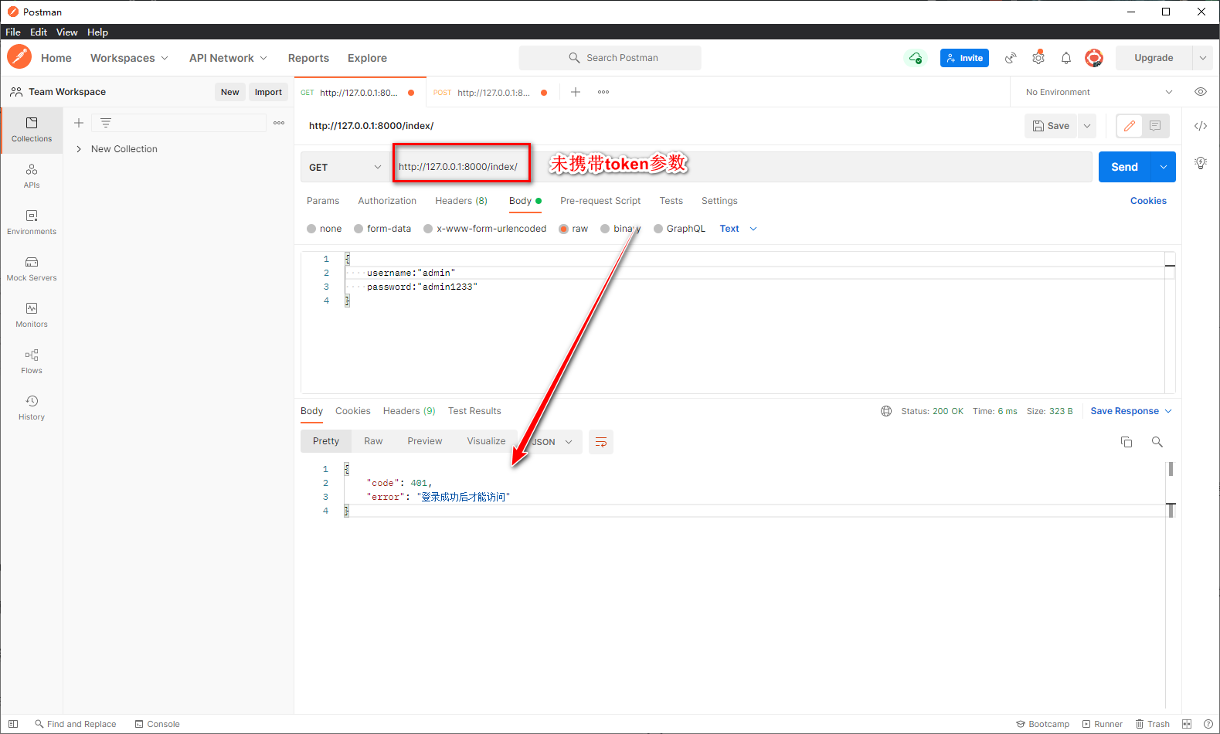The width and height of the screenshot is (1220, 734).
Task: Switch to the Authorization tab
Action: (387, 201)
